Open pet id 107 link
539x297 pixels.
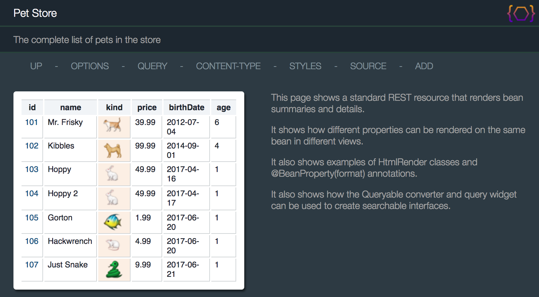point(32,265)
